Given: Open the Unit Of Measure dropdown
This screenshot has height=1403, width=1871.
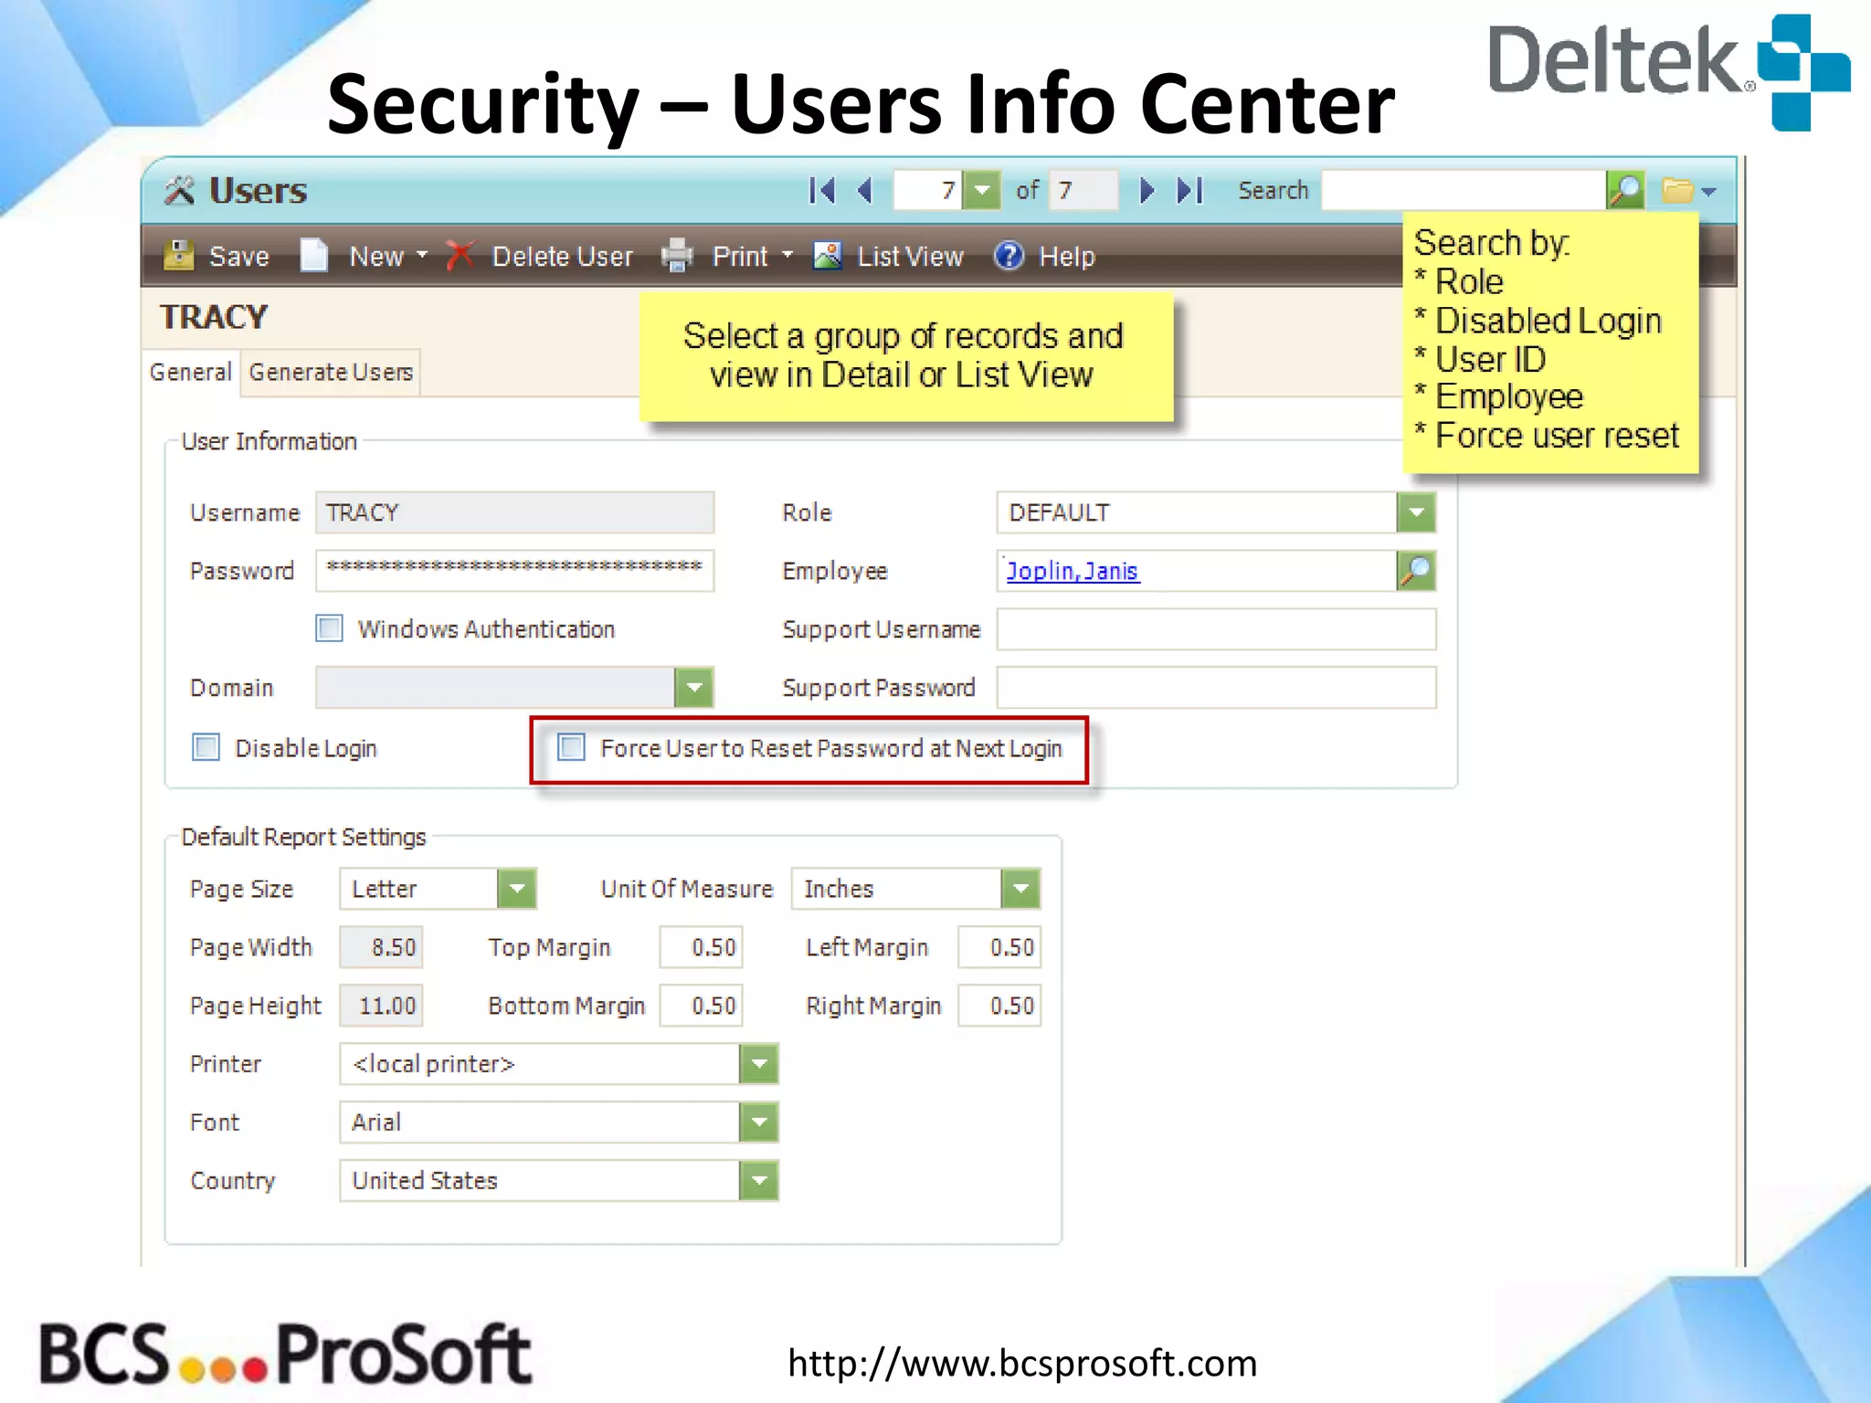Looking at the screenshot, I should pos(1020,889).
